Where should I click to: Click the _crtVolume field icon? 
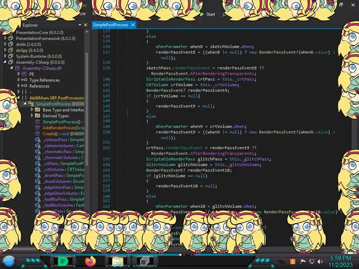(38, 169)
